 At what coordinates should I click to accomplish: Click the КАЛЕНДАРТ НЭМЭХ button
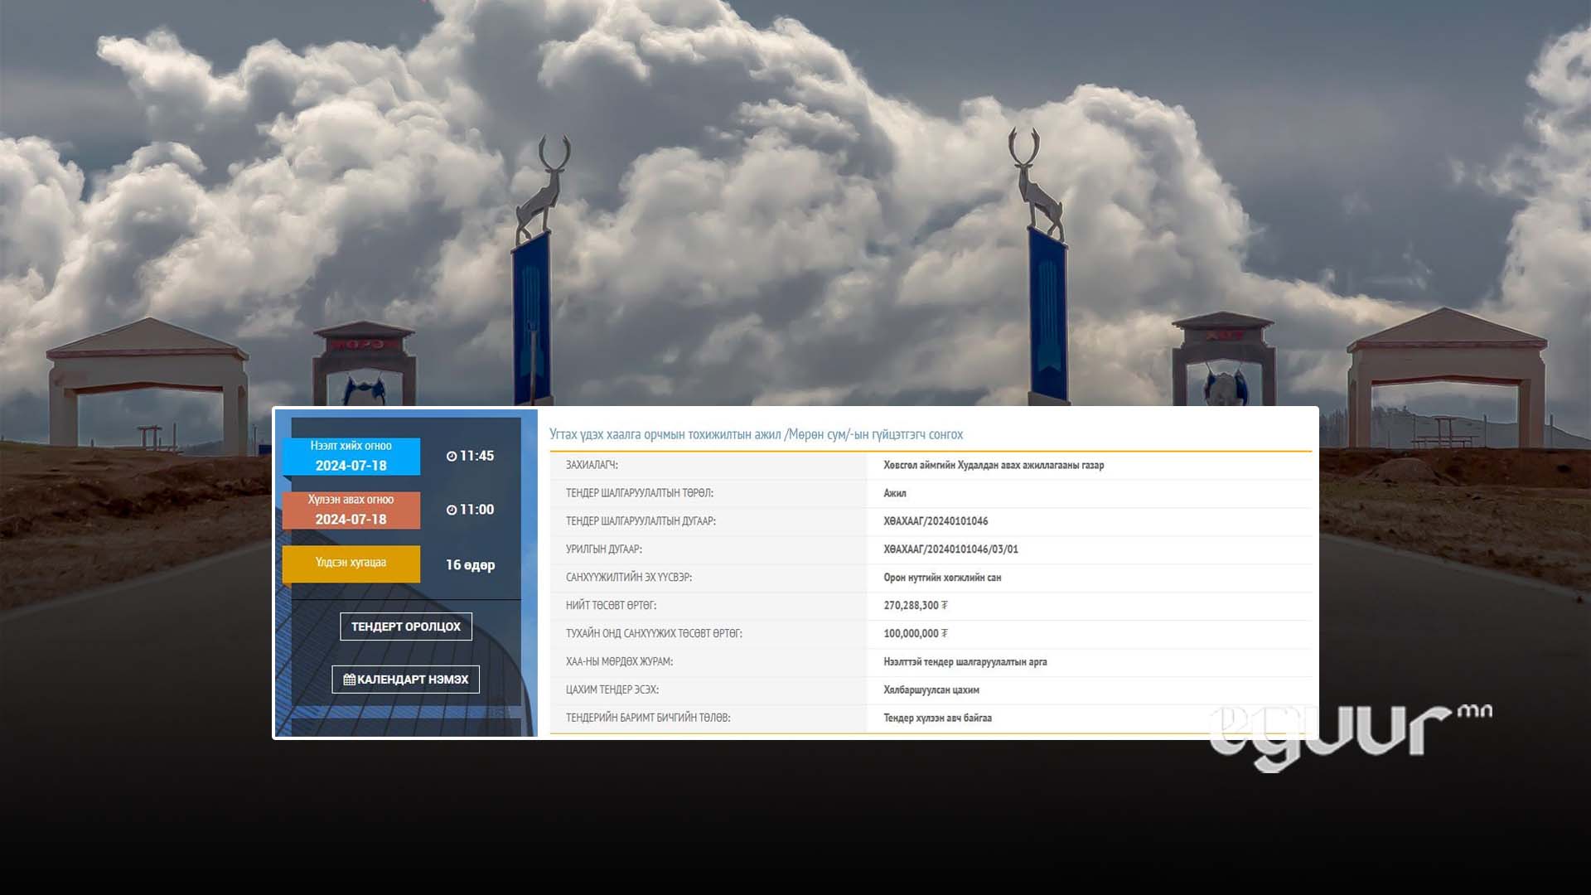[x=406, y=680]
